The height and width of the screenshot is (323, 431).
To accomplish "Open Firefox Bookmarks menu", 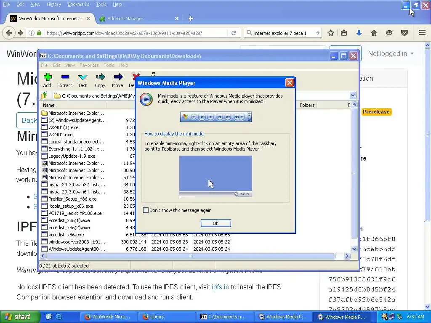I will click(78, 4).
